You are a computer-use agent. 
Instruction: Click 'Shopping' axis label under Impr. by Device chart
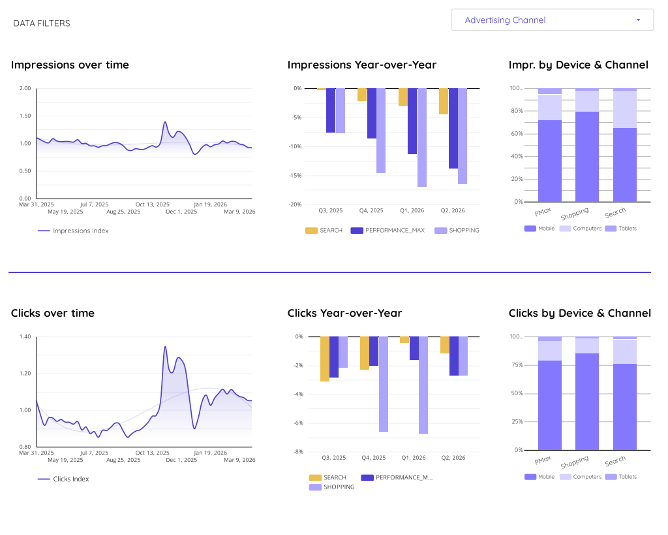coord(575,214)
